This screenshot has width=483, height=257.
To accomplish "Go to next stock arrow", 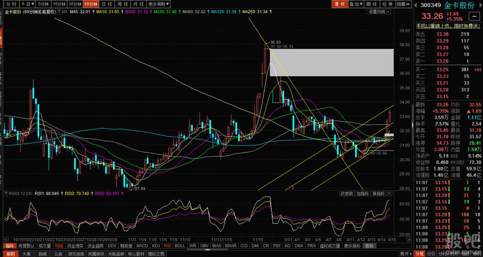I will coord(481,5).
